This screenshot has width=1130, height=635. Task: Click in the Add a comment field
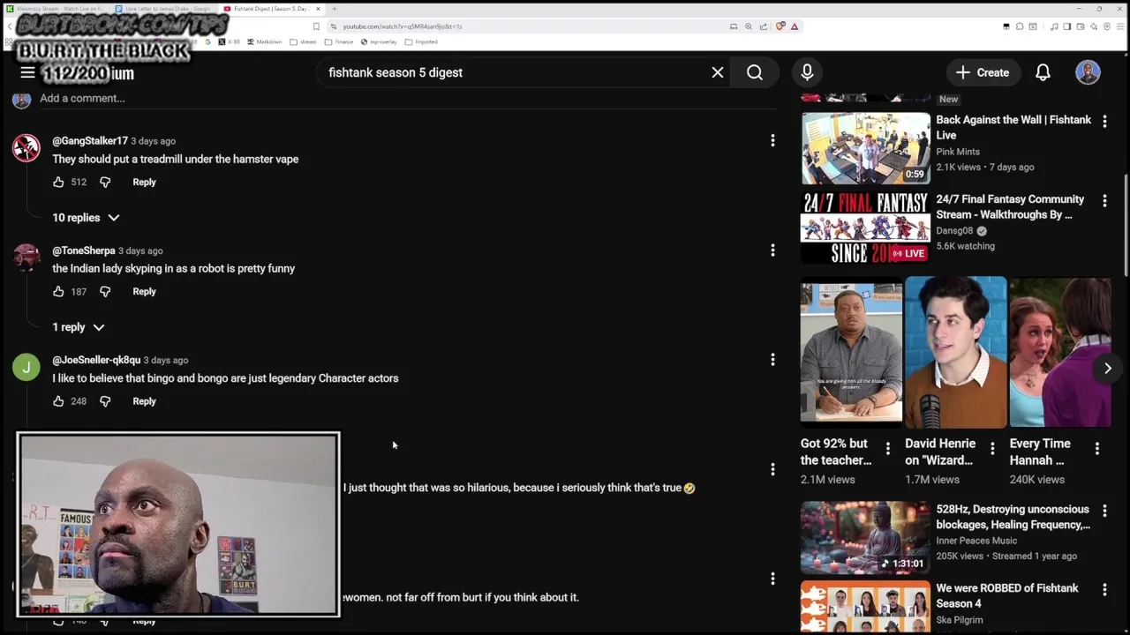[406, 98]
